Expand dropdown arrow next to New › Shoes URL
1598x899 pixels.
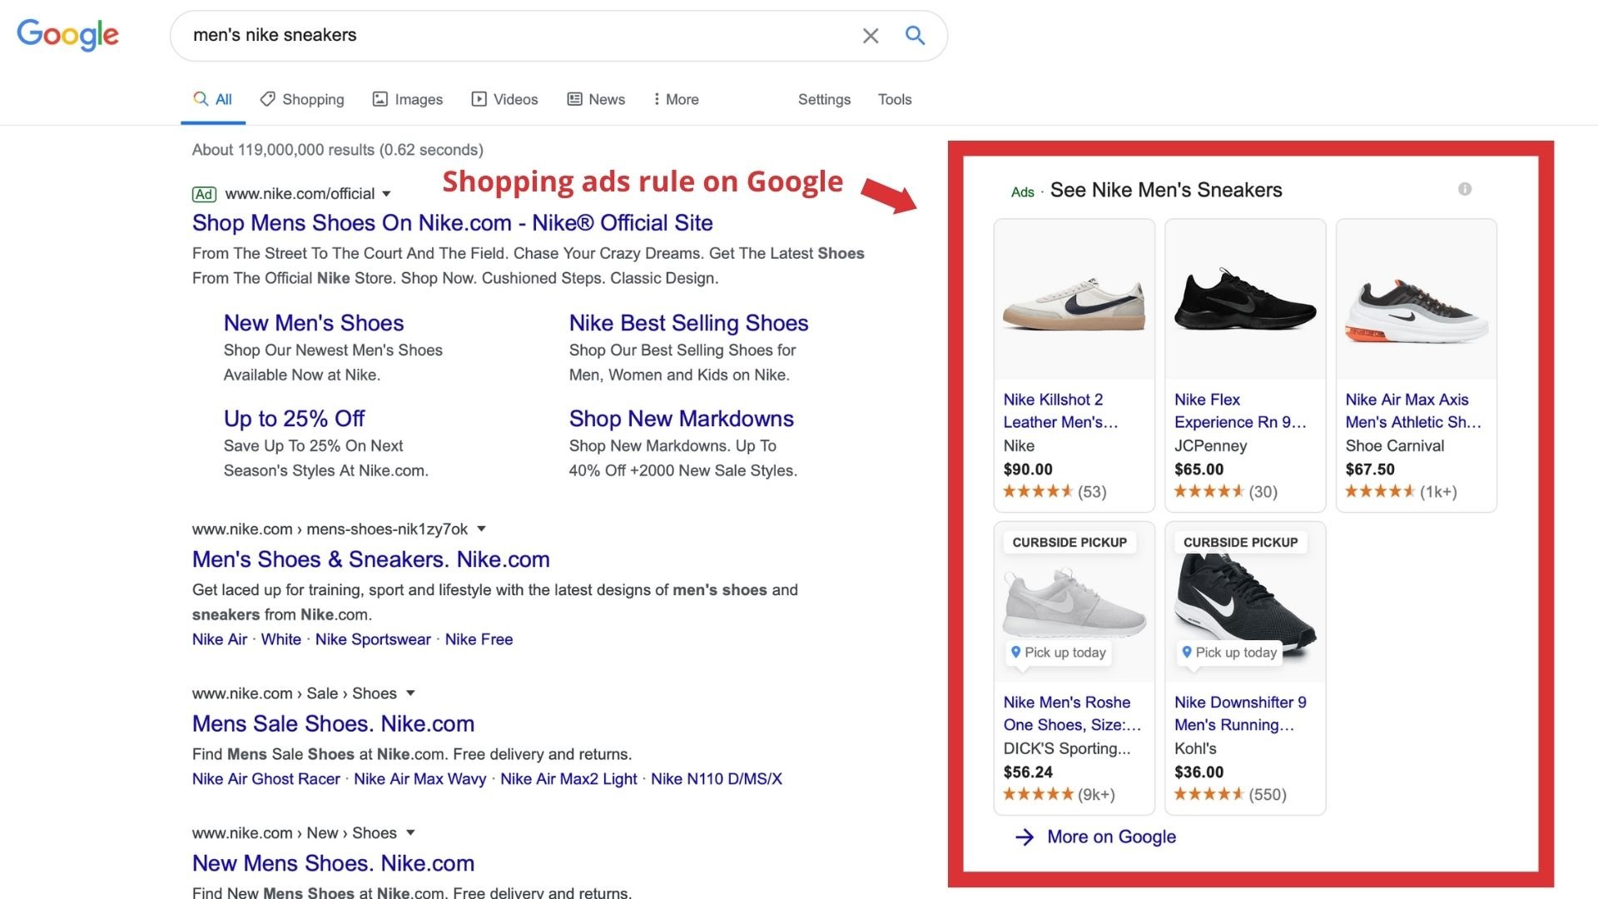(410, 832)
